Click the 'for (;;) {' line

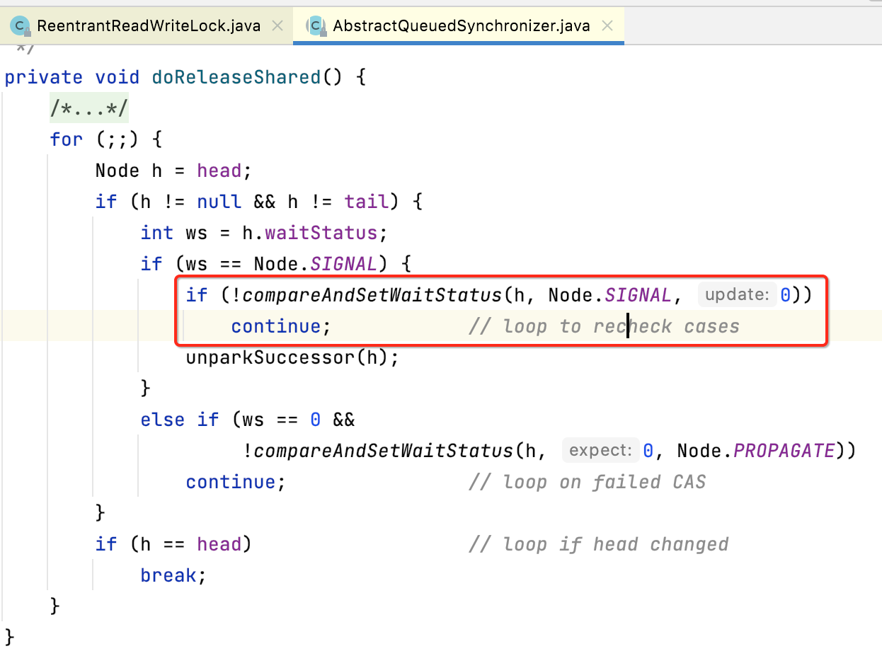point(106,139)
